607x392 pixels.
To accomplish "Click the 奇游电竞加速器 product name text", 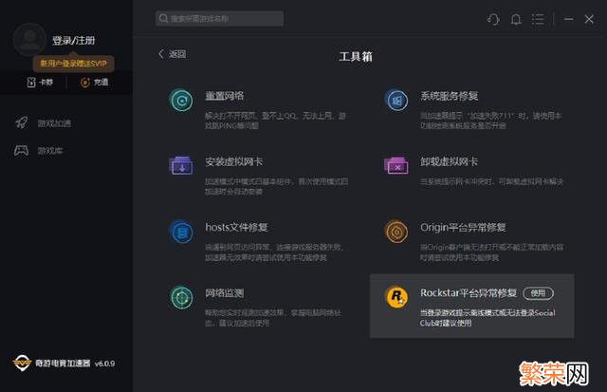I will tap(63, 363).
